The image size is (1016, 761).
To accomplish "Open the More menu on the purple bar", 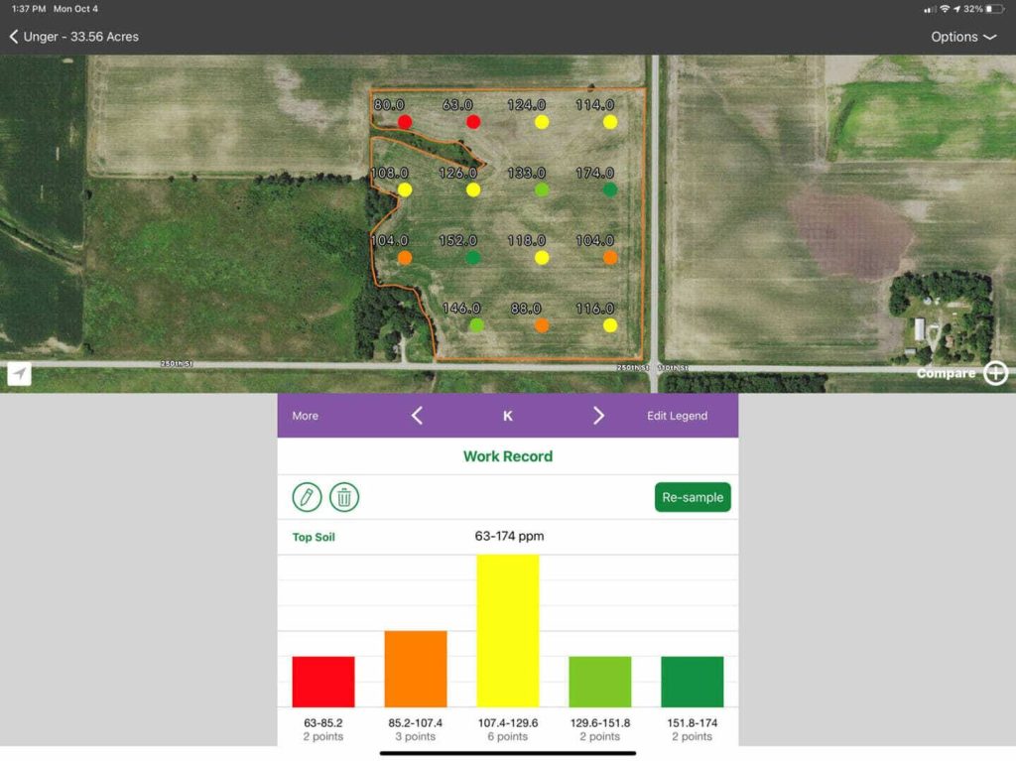I will pyautogui.click(x=304, y=416).
